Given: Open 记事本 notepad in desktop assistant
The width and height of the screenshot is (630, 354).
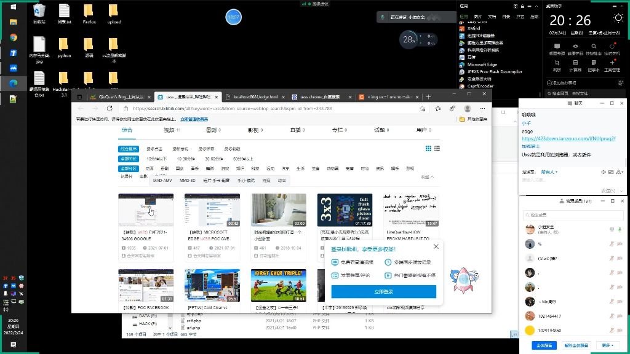Looking at the screenshot, I should pos(594,65).
